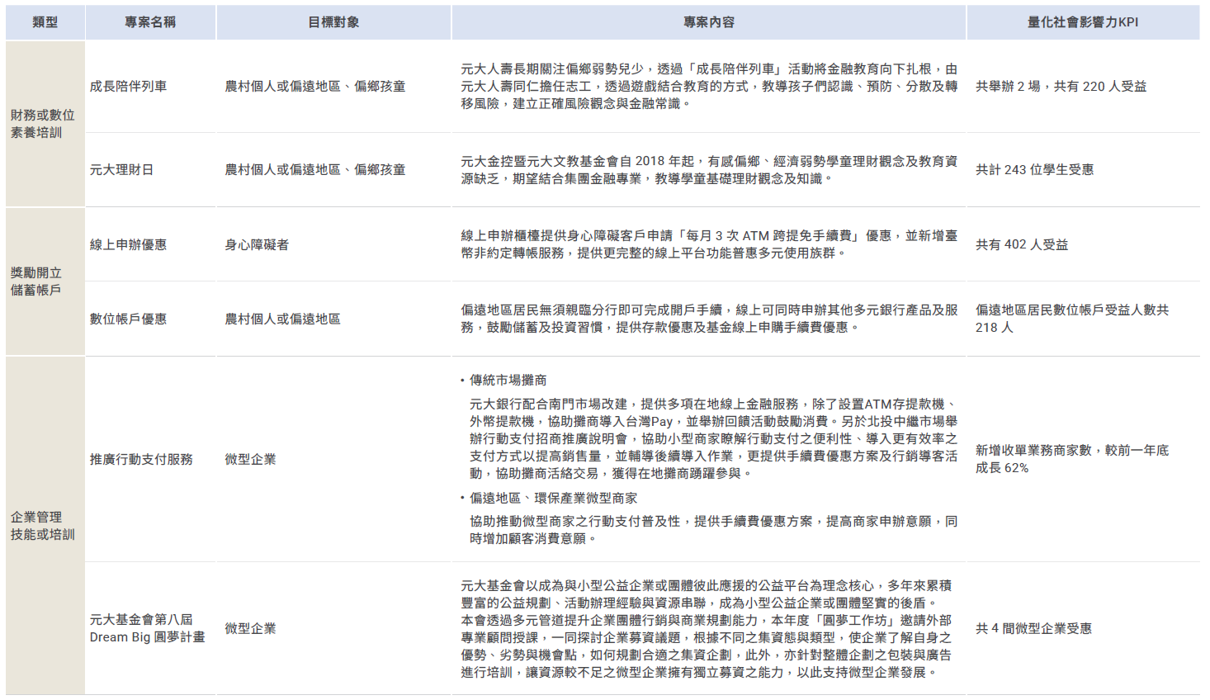Click project name 數位帳戶優惠
This screenshot has height=700, width=1210.
pos(128,319)
